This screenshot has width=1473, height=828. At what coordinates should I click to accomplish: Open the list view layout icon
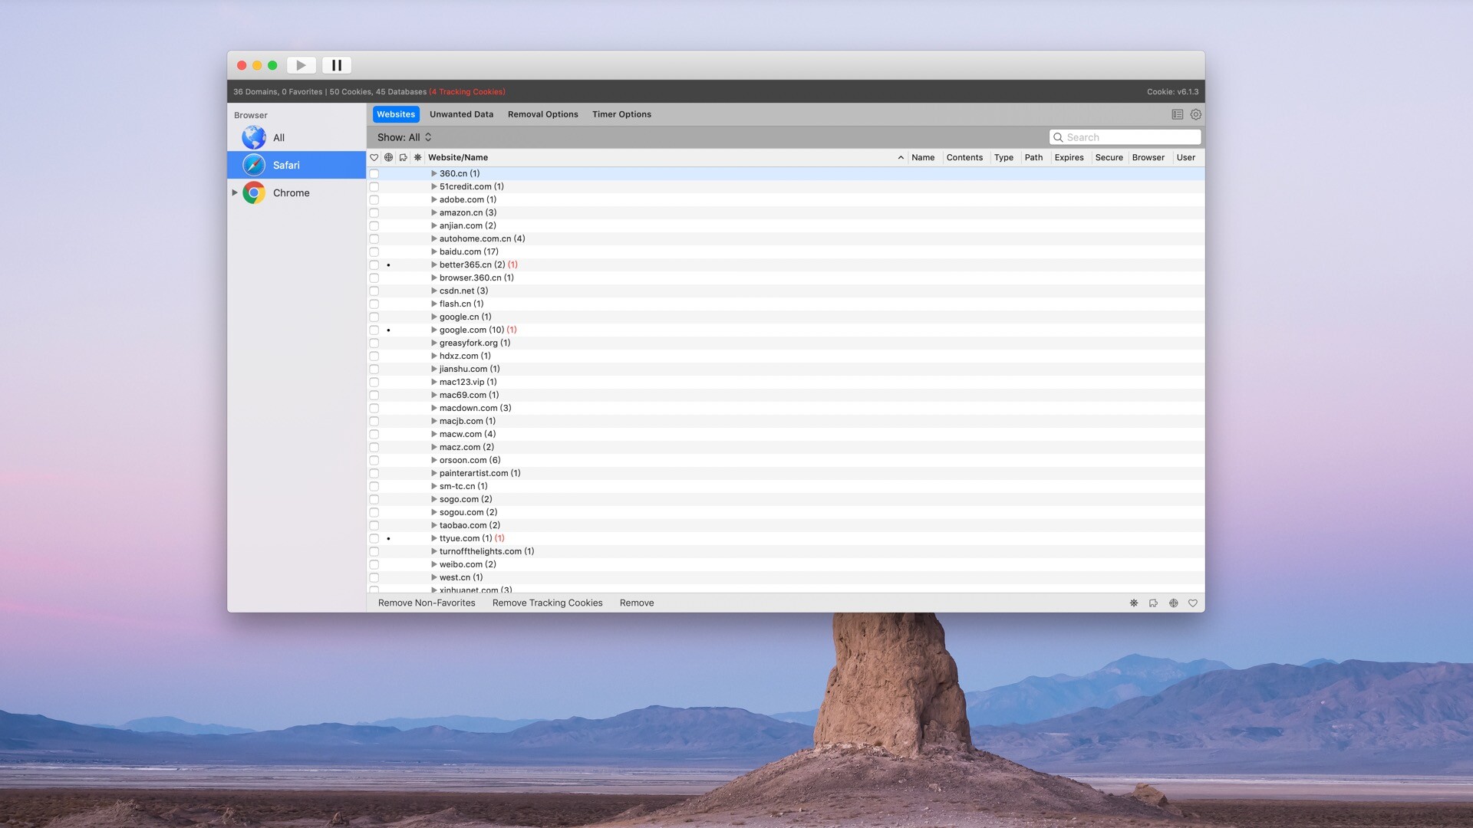pos(1177,114)
